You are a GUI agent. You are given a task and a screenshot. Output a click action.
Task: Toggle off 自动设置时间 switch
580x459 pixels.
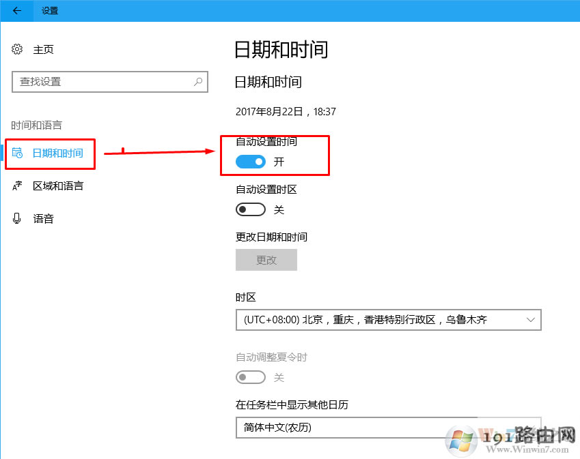pos(250,162)
